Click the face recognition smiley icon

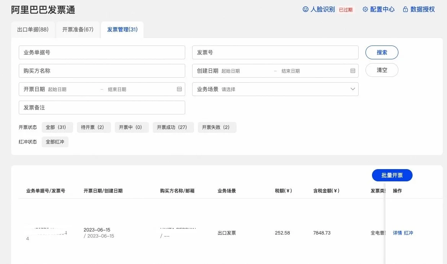(305, 10)
